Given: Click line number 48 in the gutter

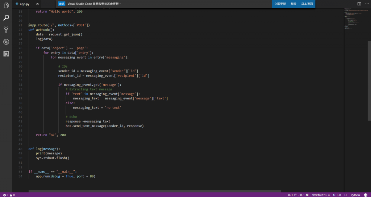Looking at the screenshot, I should tap(20, 149).
